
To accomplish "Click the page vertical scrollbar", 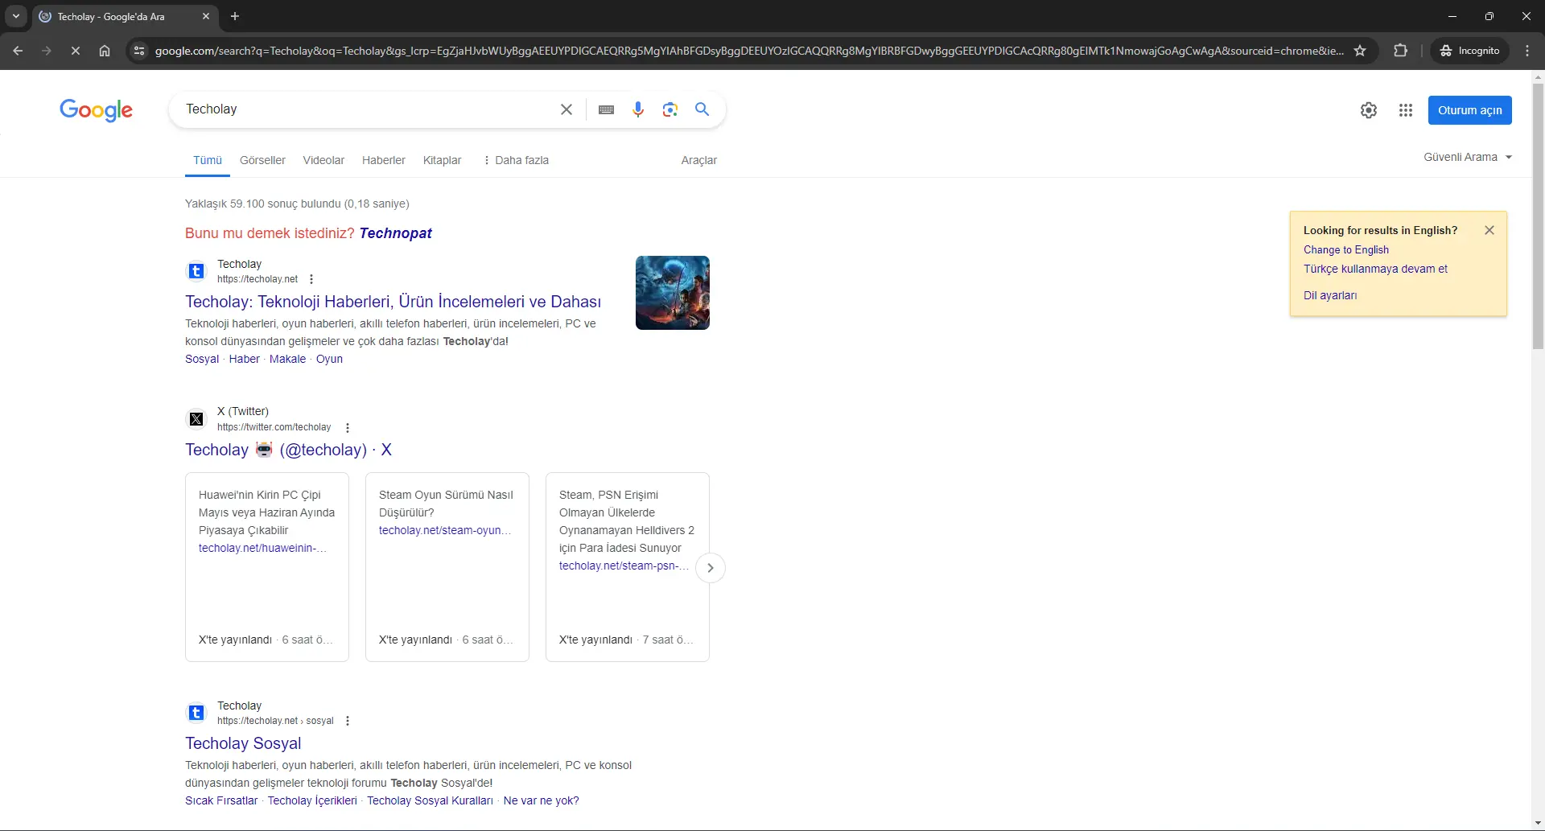I will click(x=1538, y=217).
